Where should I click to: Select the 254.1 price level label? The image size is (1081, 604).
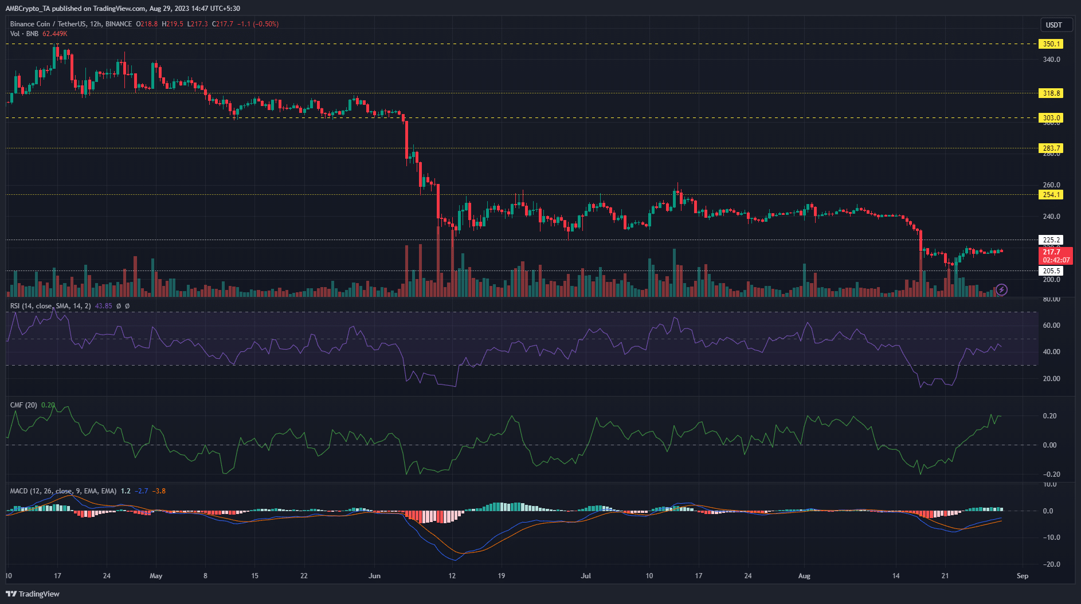click(x=1051, y=194)
